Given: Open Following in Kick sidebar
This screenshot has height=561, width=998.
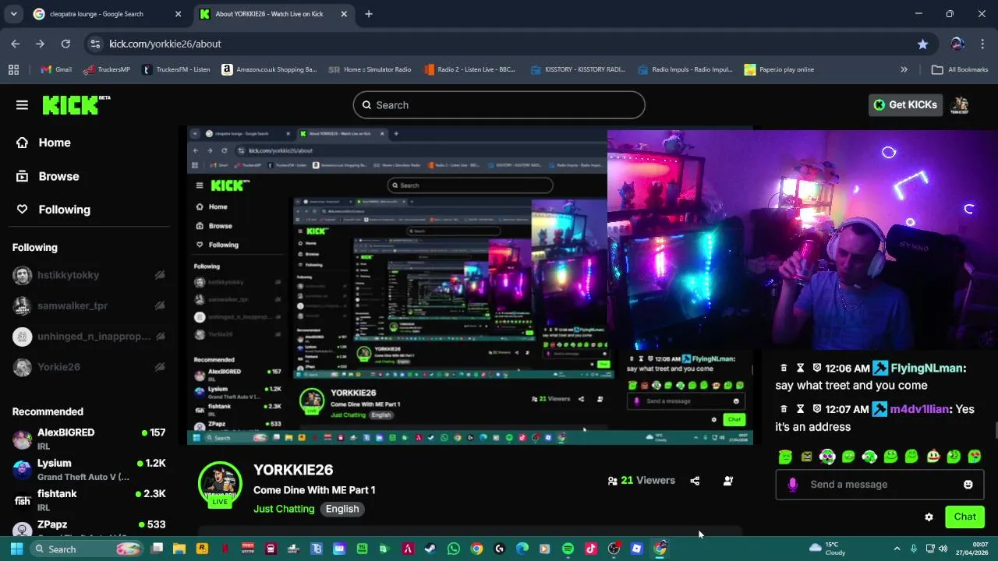Looking at the screenshot, I should (54, 210).
